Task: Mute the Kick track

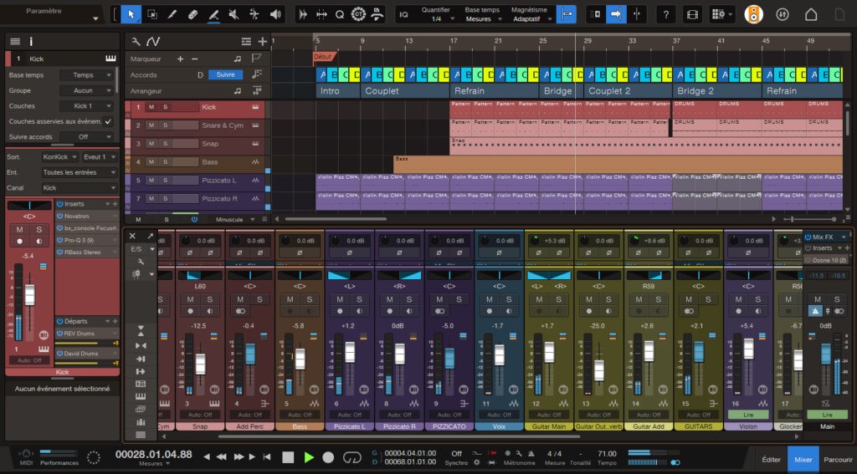Action: (x=151, y=107)
